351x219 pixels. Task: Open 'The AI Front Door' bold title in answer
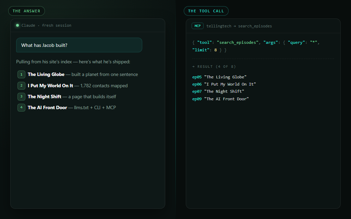pyautogui.click(x=47, y=107)
